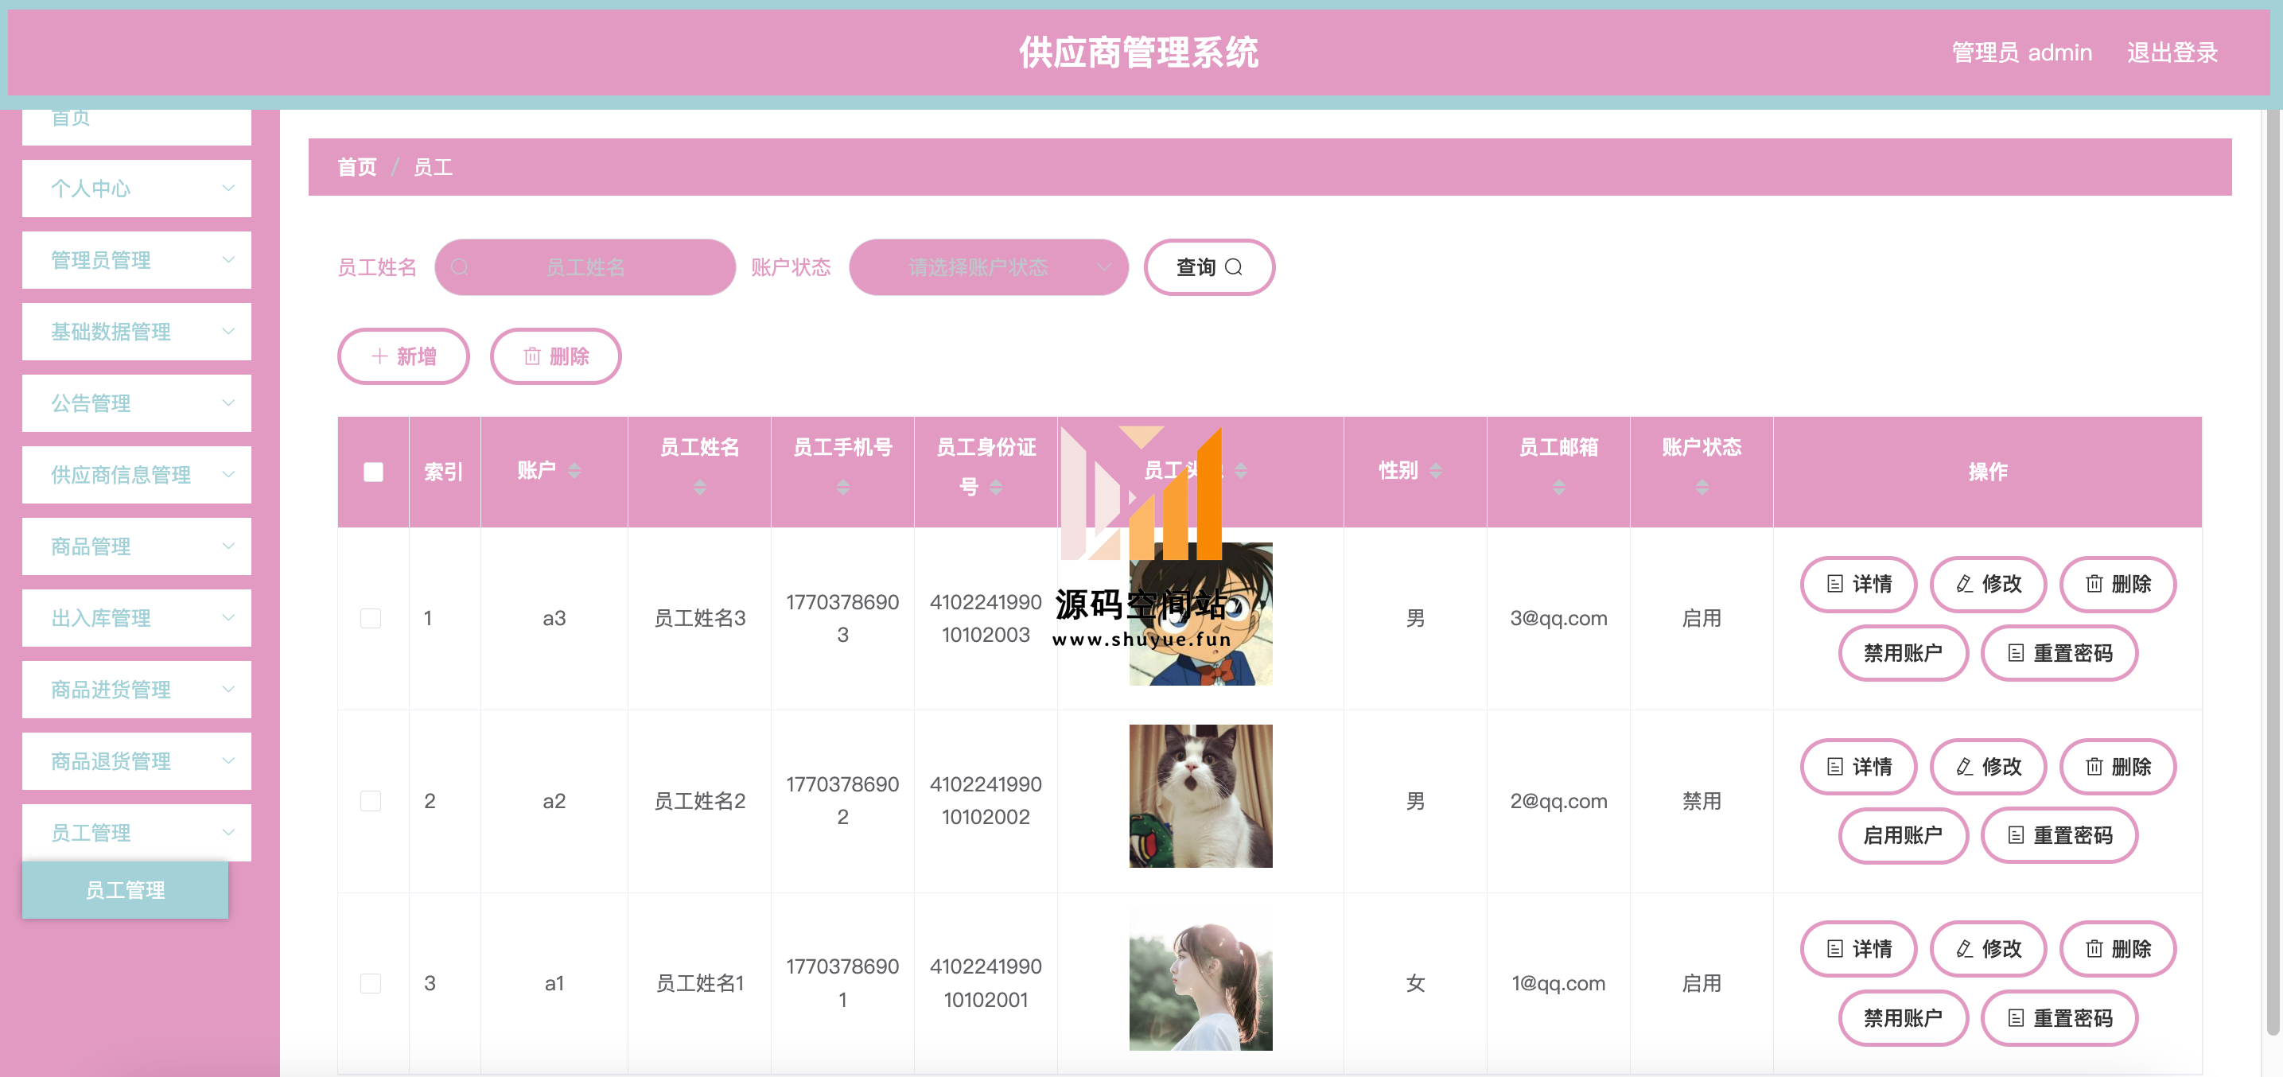Click the vertical page scrollbar
2283x1077 pixels.
2273,567
